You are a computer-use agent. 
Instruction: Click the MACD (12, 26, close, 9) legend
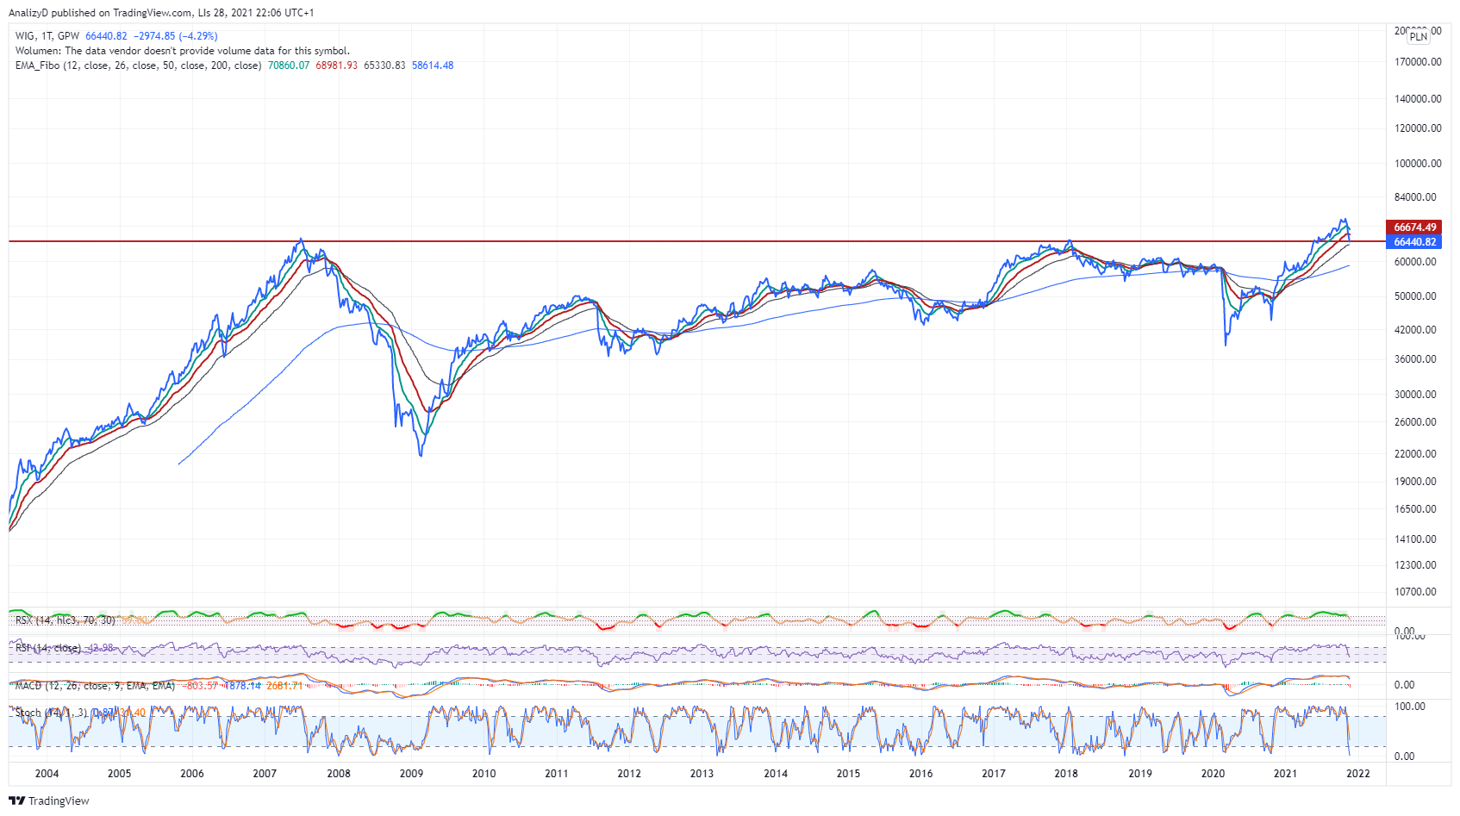tap(95, 686)
